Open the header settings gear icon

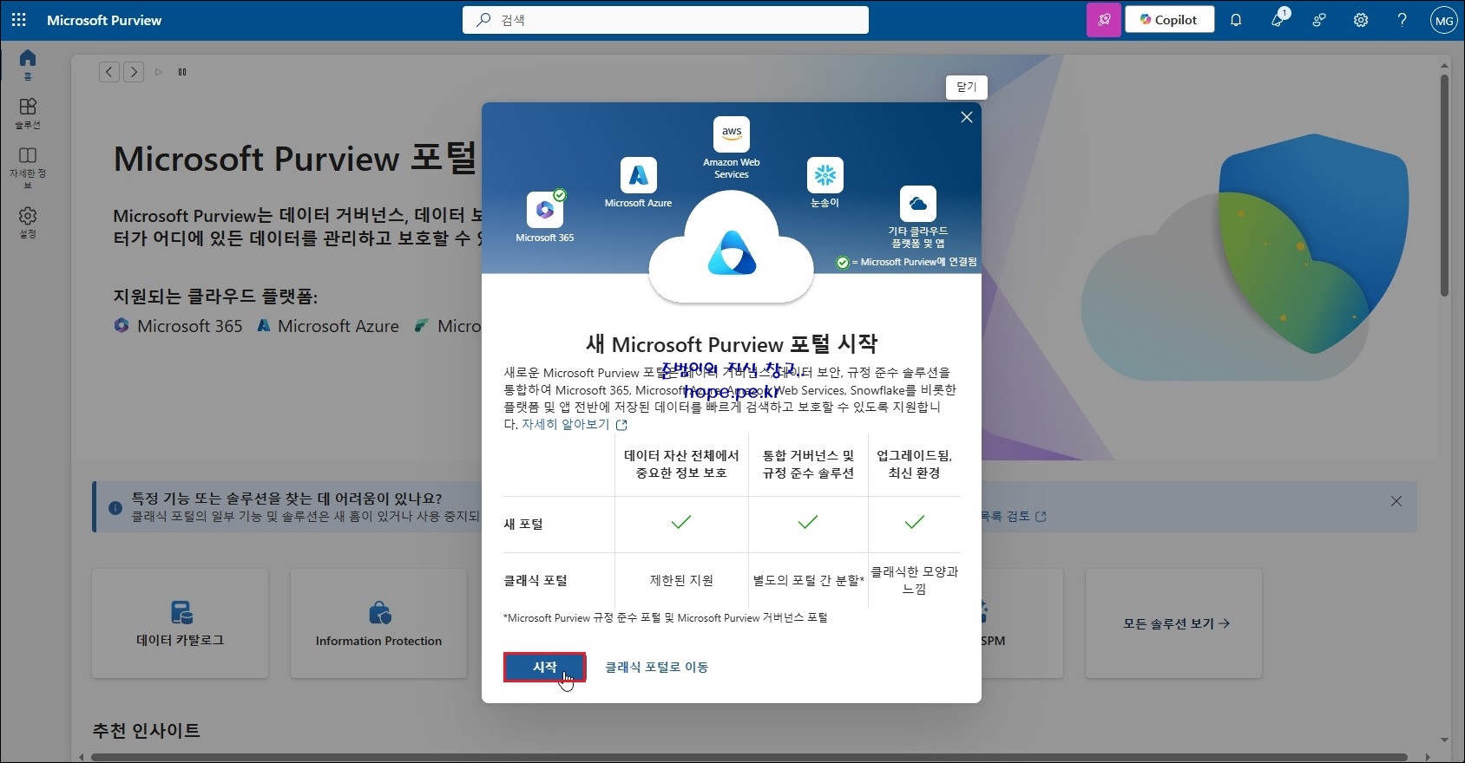[1361, 20]
